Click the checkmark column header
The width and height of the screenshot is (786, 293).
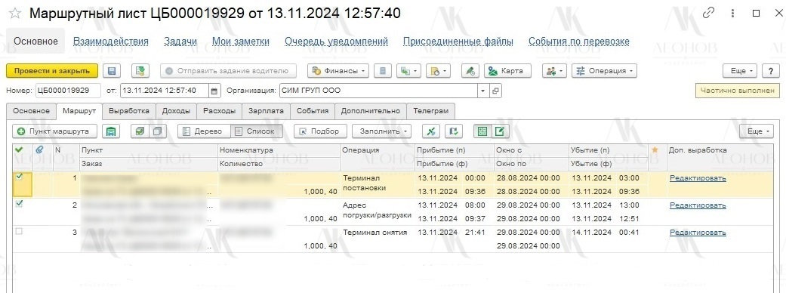[20, 150]
